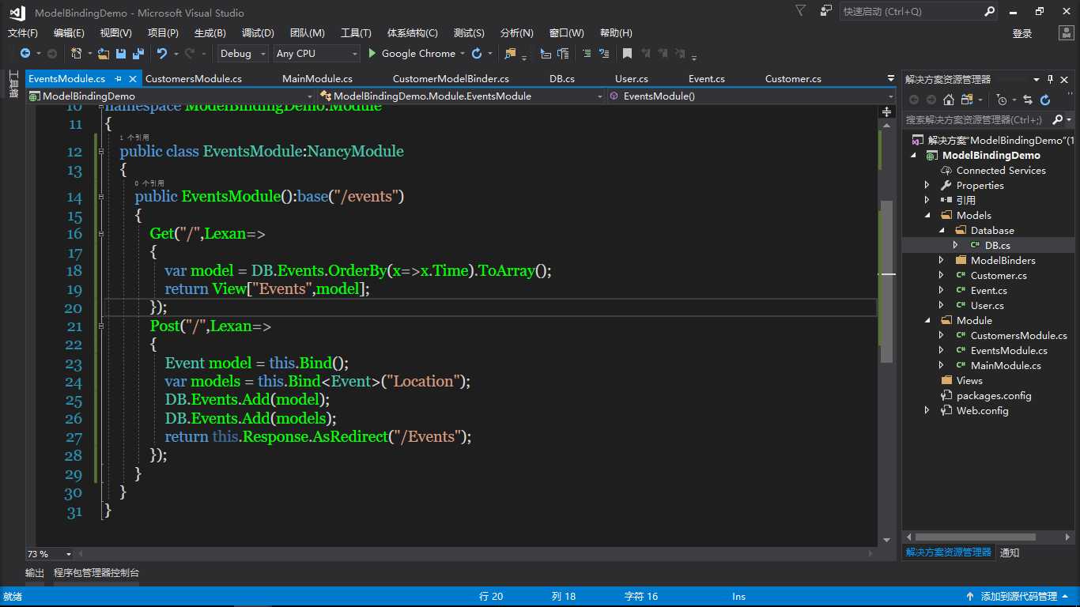
Task: Collapse the Models folder in Solution Explorer
Action: click(x=927, y=215)
